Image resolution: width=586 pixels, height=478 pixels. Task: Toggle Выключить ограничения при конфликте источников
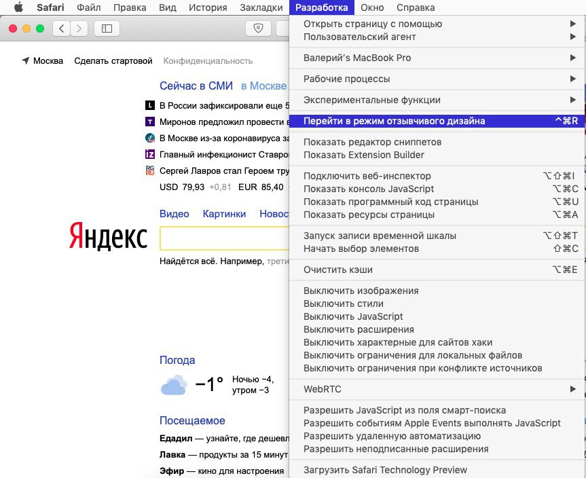tap(437, 368)
